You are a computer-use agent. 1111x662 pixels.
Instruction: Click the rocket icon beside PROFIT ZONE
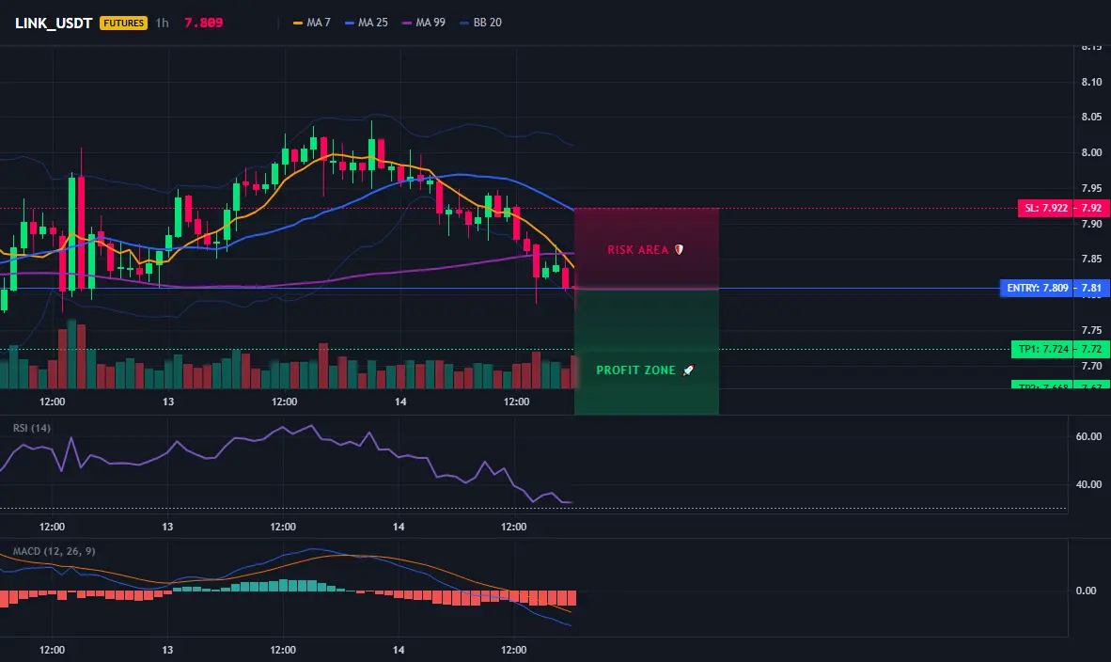(688, 370)
